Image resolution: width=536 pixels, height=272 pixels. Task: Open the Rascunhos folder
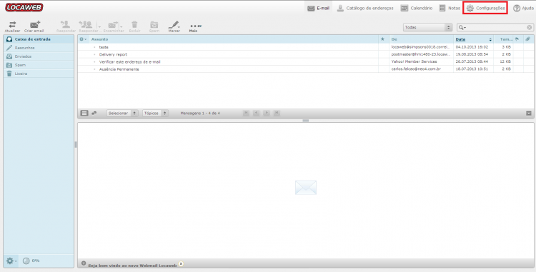(x=39, y=48)
